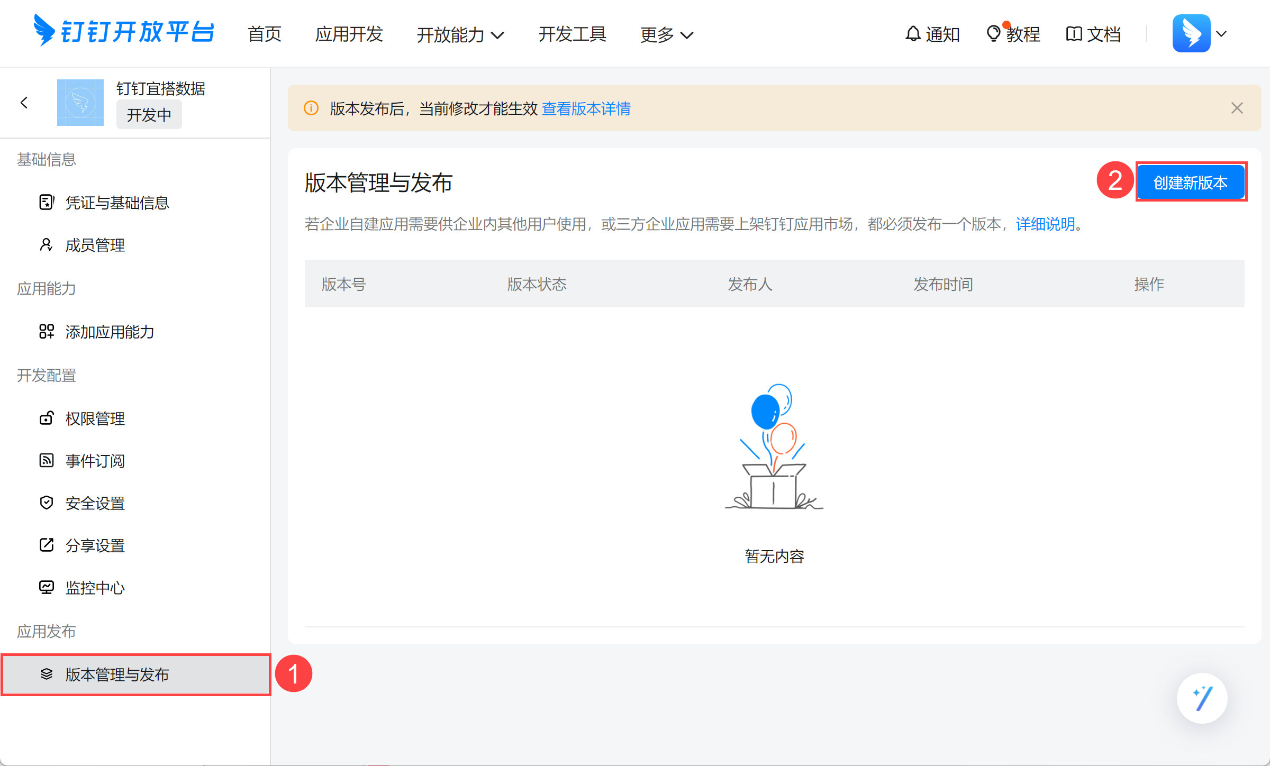Open 开发工具 in top navigation
Screen dimensions: 1270x766
point(572,34)
